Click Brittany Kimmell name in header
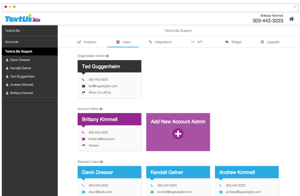The image size is (300, 196). 272,16
